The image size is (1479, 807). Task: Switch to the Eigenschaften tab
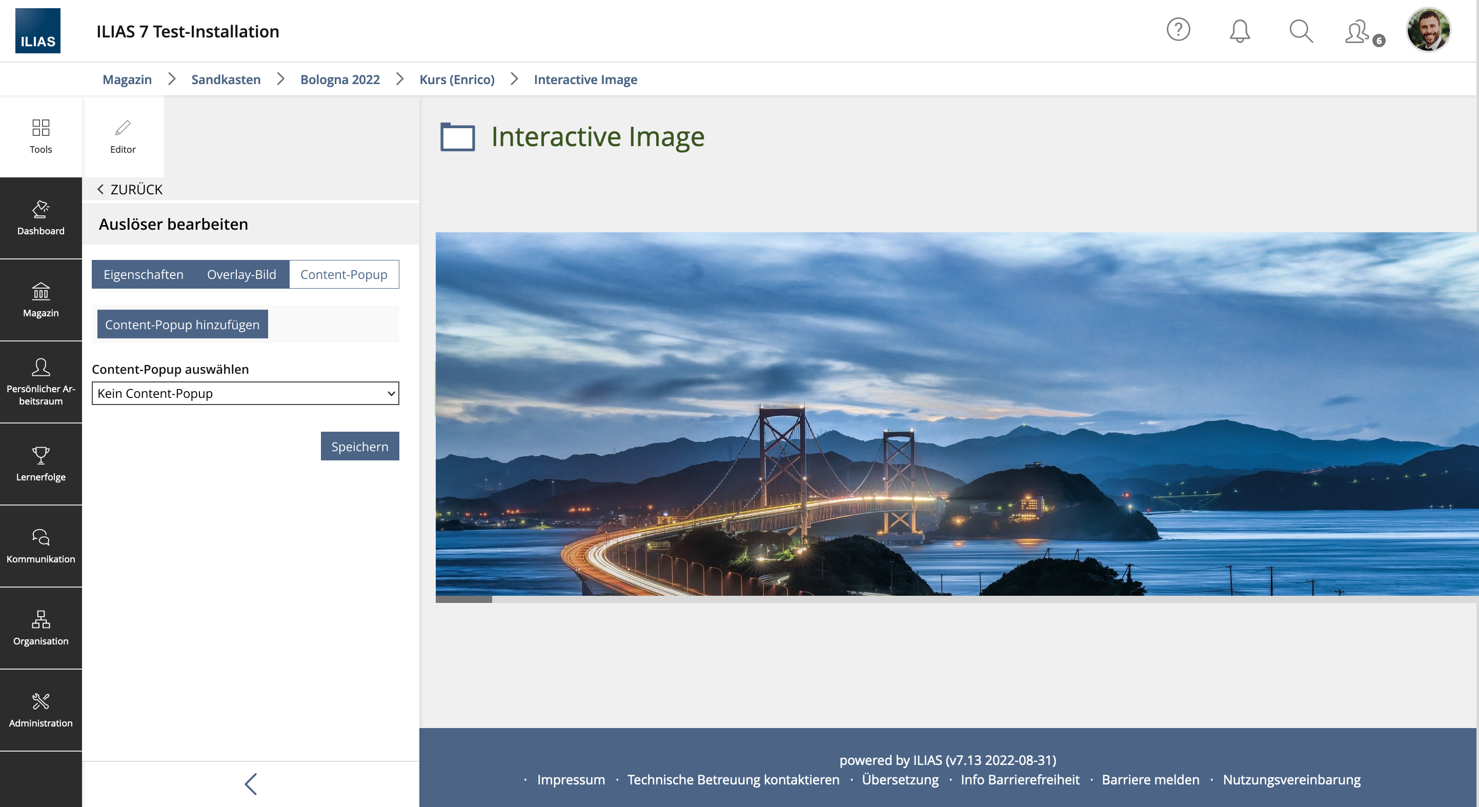tap(144, 274)
